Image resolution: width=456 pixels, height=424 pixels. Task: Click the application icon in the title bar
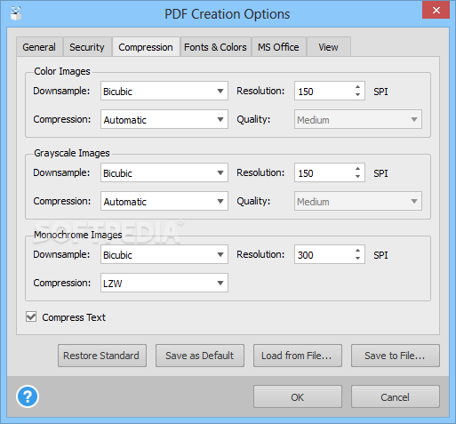coord(16,13)
